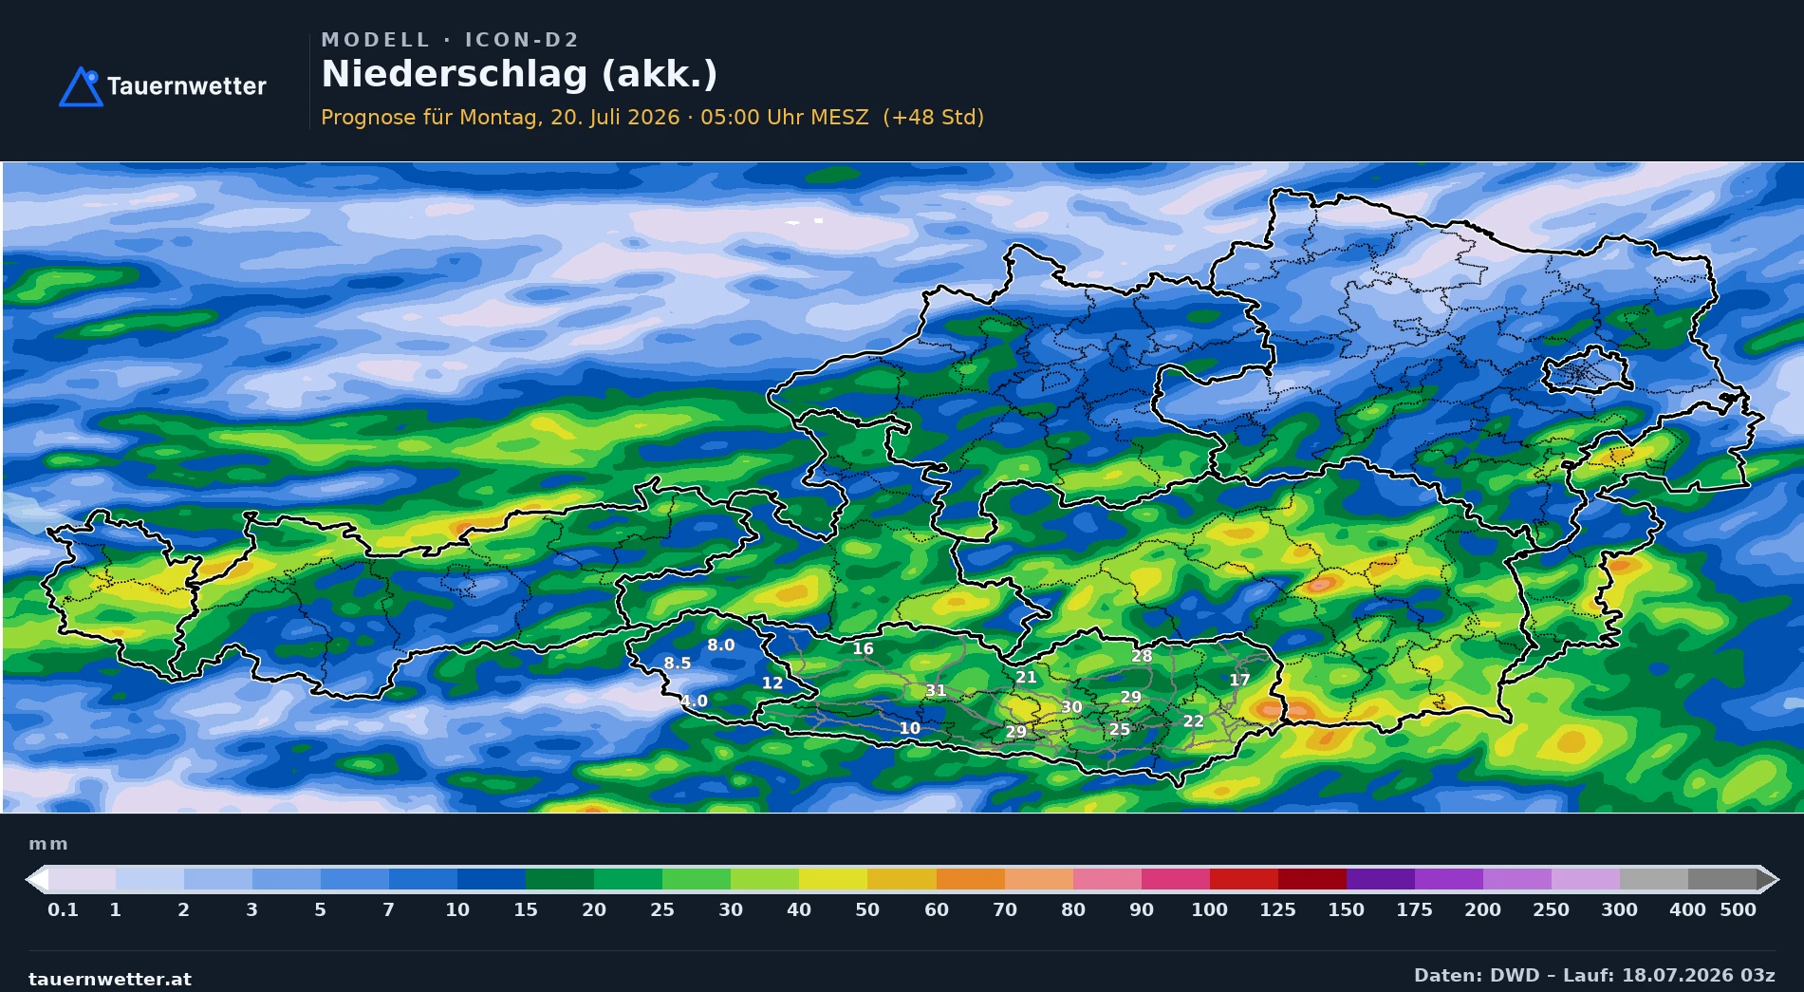Click the 12 precipitation value on the map

point(772,683)
